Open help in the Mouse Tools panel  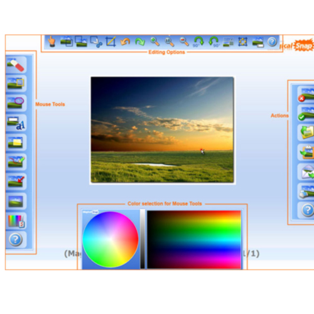pyautogui.click(x=16, y=240)
